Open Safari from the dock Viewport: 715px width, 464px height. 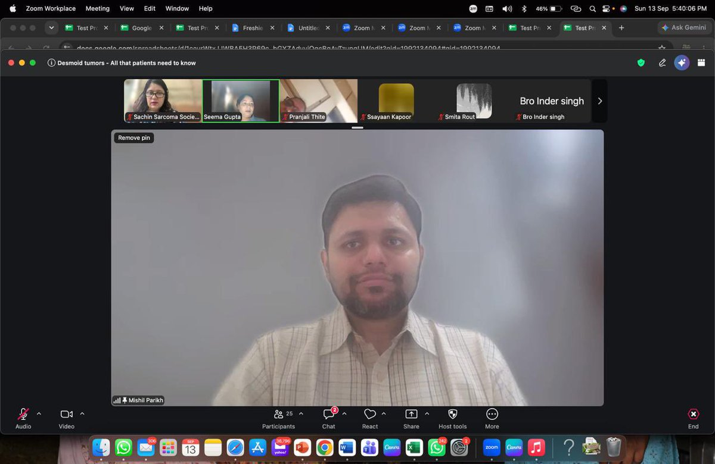pyautogui.click(x=235, y=447)
